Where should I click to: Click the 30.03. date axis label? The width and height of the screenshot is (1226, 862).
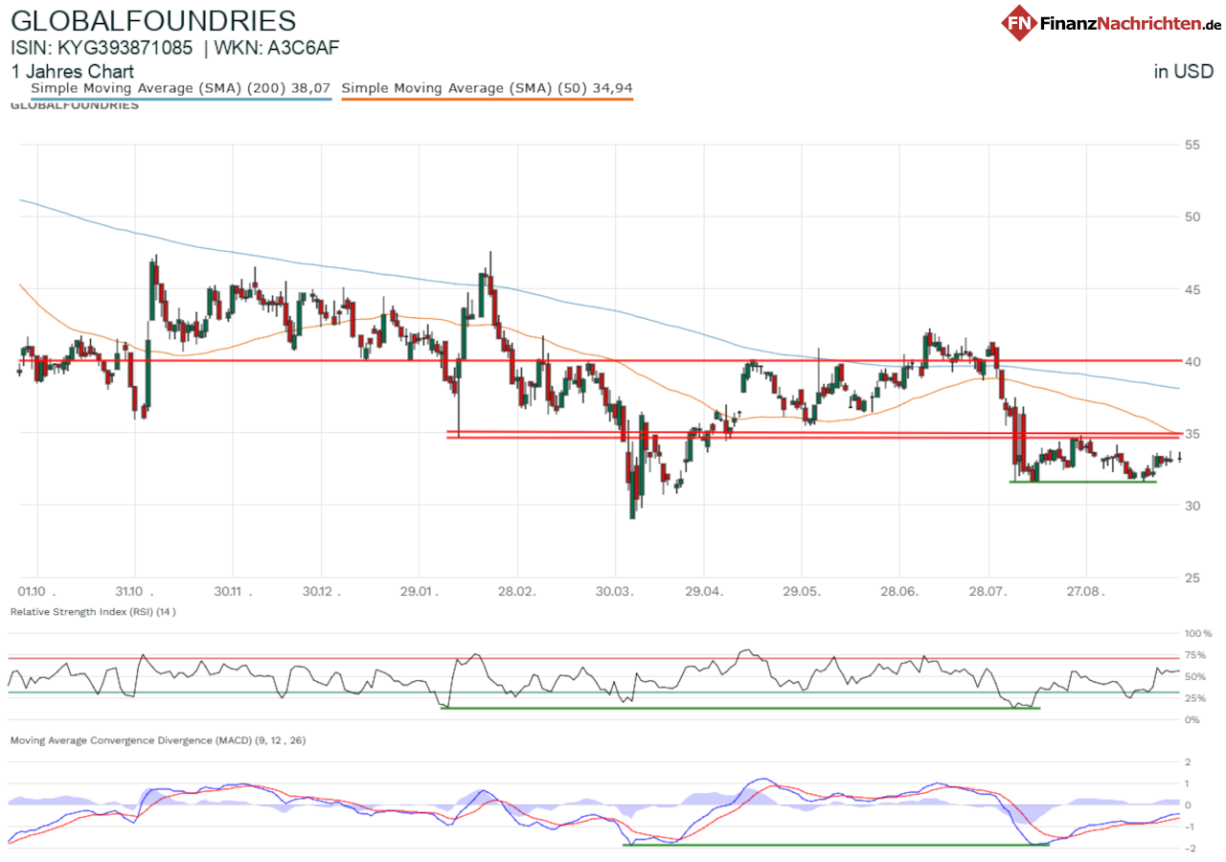613,592
